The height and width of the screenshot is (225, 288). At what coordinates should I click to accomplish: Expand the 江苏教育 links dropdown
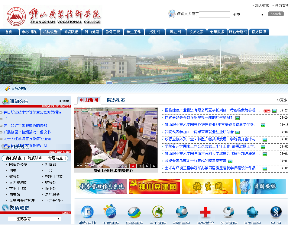(34, 219)
